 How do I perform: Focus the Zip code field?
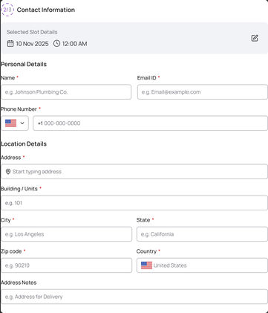pyautogui.click(x=66, y=265)
